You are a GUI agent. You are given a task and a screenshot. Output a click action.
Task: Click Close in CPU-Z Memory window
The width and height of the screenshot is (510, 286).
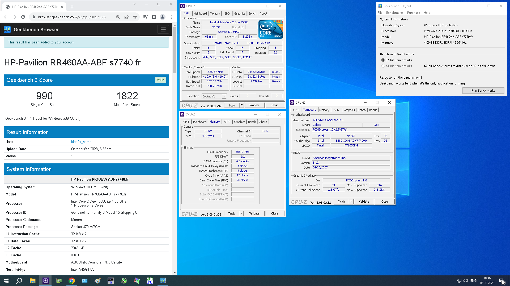point(275,213)
